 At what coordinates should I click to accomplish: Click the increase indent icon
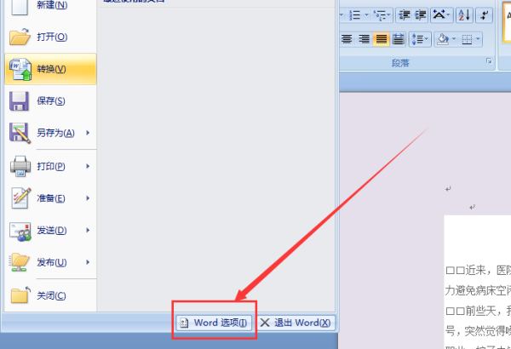(421, 15)
